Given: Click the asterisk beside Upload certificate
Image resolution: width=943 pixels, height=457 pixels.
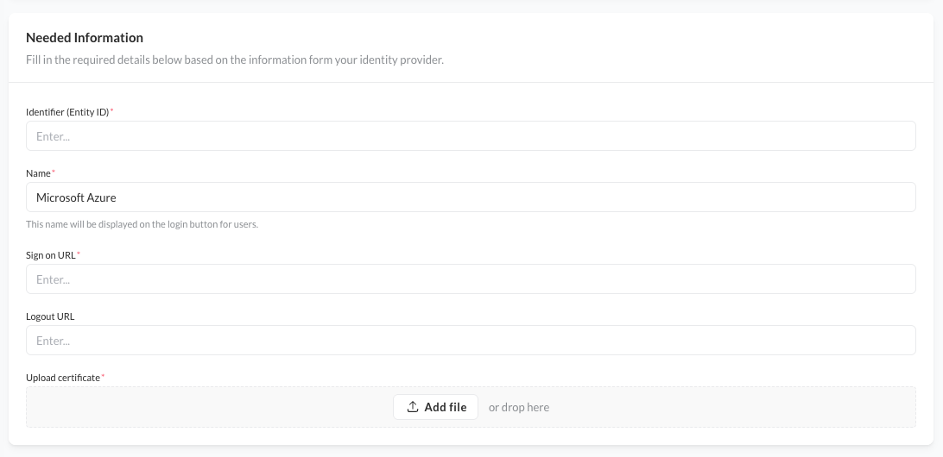Looking at the screenshot, I should [103, 377].
